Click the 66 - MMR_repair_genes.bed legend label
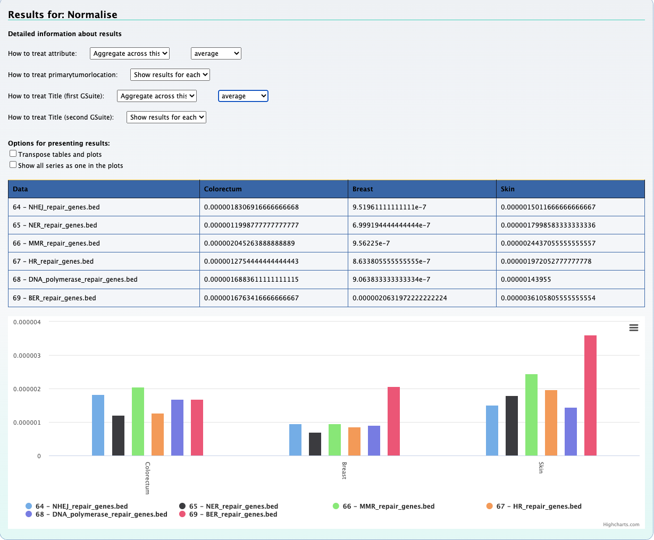The height and width of the screenshot is (540, 654). coord(388,507)
